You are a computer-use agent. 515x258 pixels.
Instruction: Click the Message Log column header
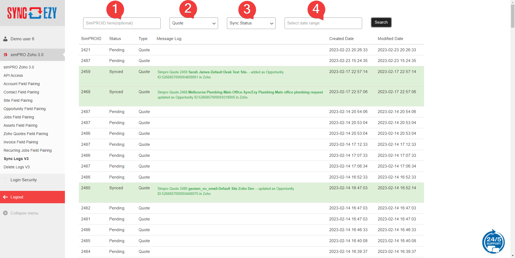(169, 39)
